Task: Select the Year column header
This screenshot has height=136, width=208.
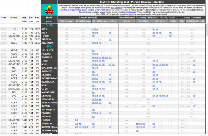Action: pyautogui.click(x=3, y=17)
